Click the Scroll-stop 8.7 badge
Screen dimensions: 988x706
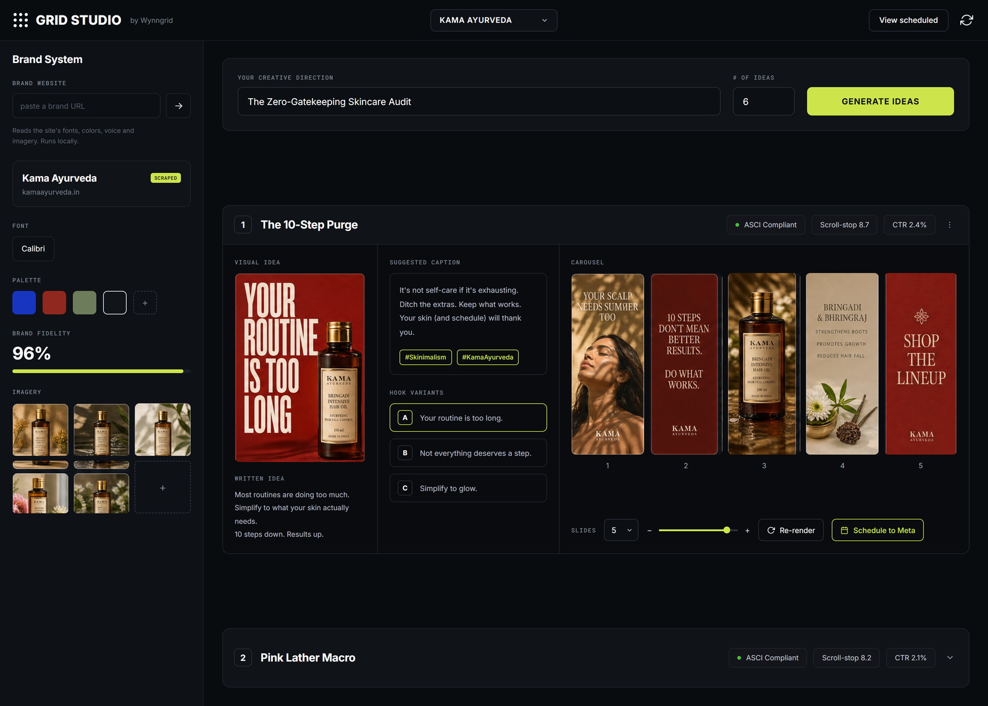tap(844, 225)
